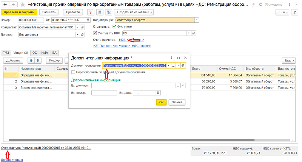Viewport: 302px width, 162px height.
Task: Expand the Документ-основание dropdown arrow
Action: 169,65
